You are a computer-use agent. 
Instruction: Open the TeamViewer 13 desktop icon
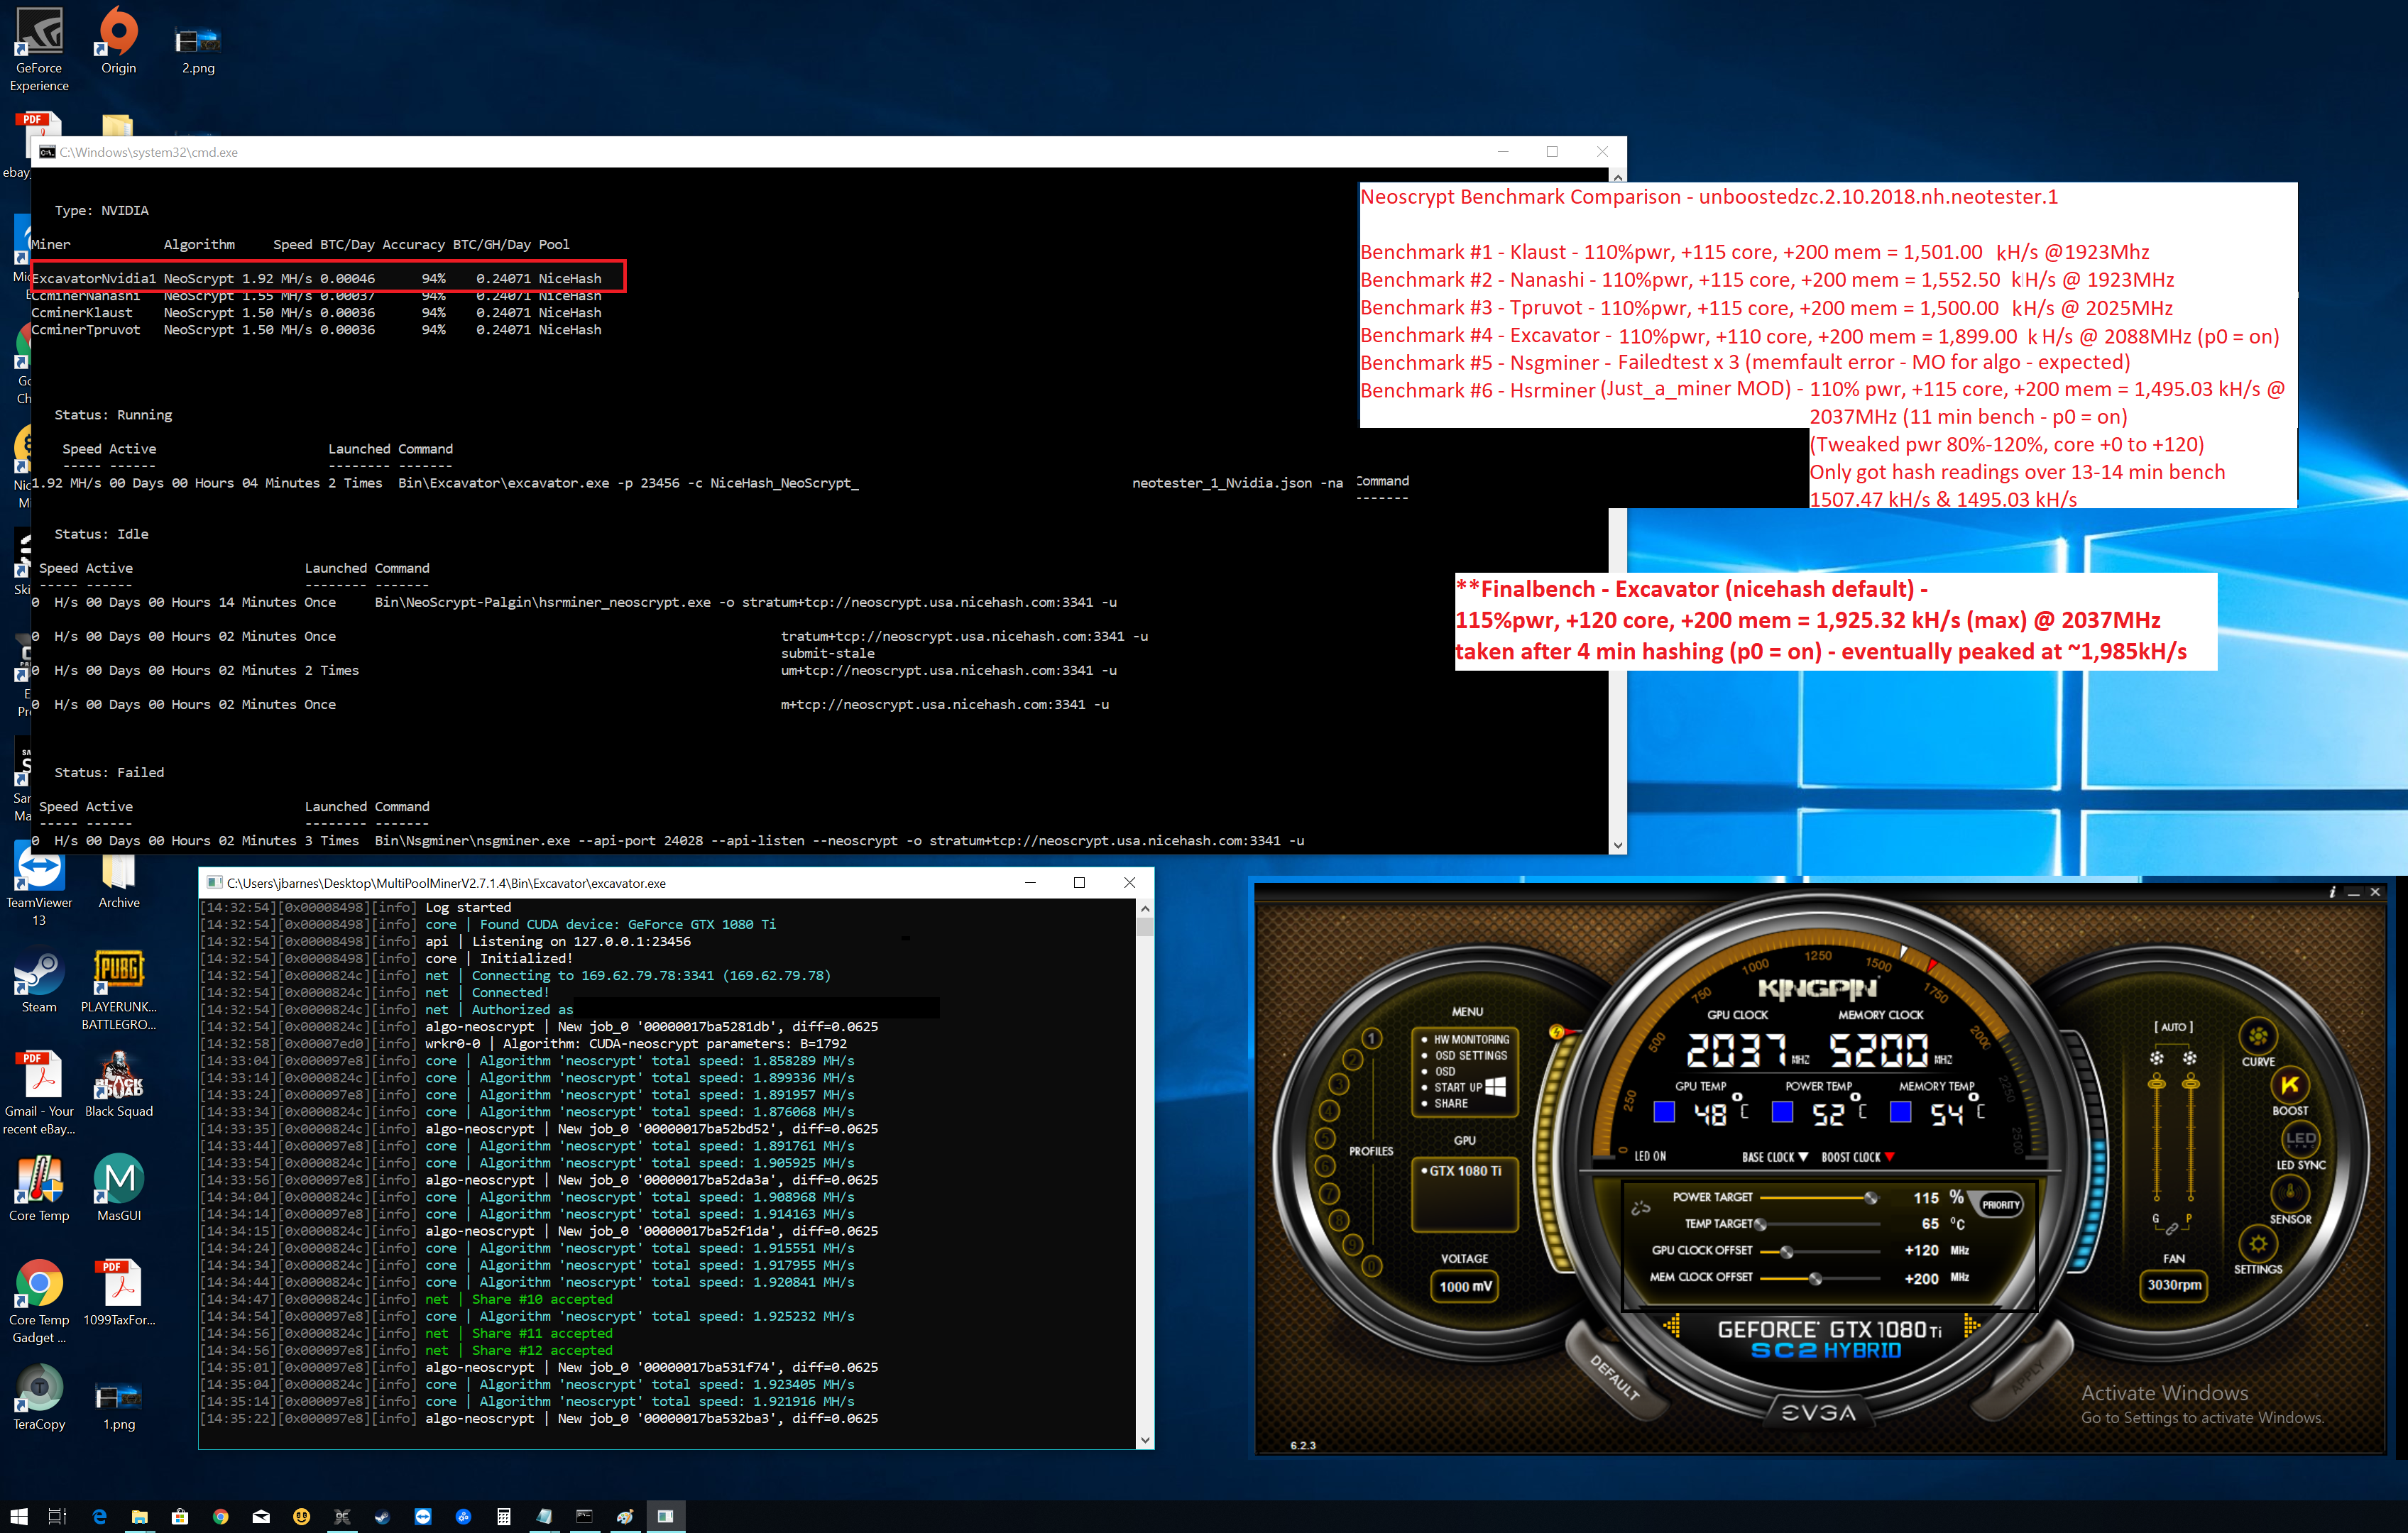pyautogui.click(x=39, y=884)
